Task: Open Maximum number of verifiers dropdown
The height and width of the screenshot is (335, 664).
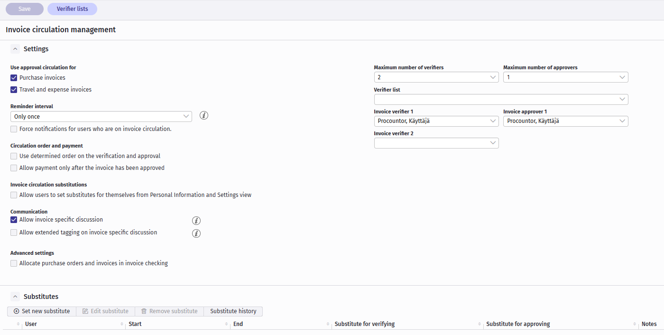Action: pyautogui.click(x=436, y=77)
